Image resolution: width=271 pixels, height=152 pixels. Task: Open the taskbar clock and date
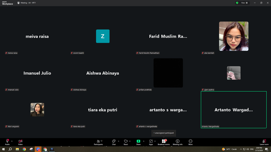click(x=259, y=149)
